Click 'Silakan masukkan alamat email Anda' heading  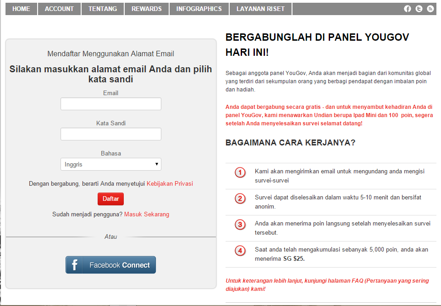point(110,74)
